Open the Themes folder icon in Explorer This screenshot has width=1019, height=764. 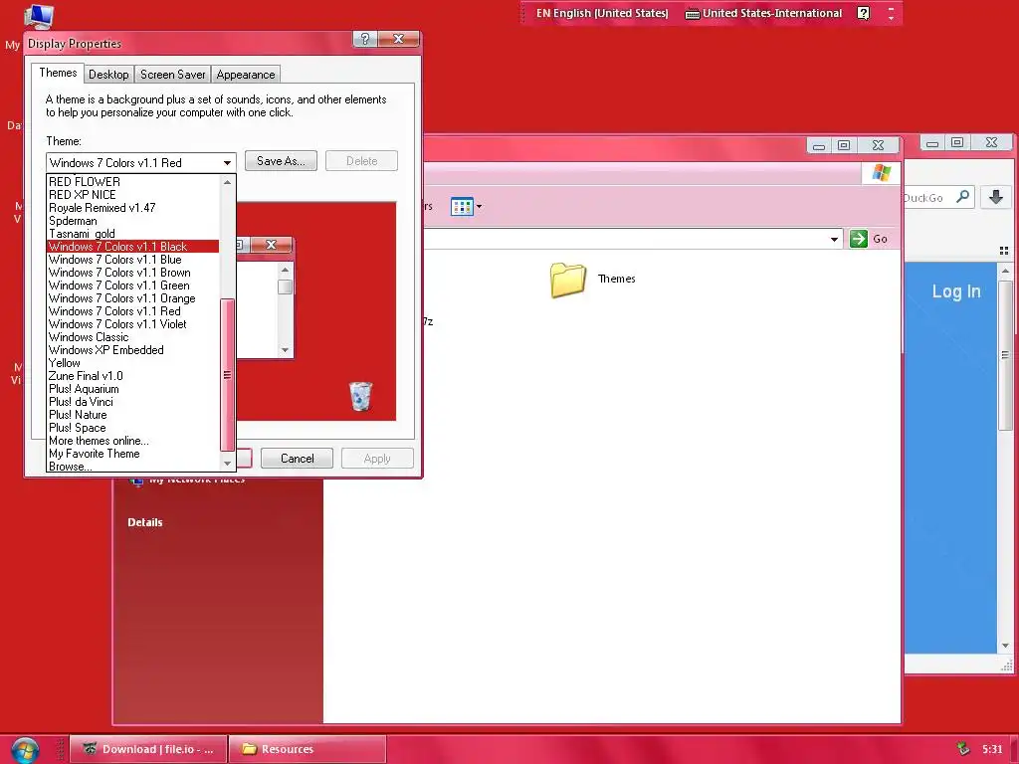pyautogui.click(x=567, y=280)
